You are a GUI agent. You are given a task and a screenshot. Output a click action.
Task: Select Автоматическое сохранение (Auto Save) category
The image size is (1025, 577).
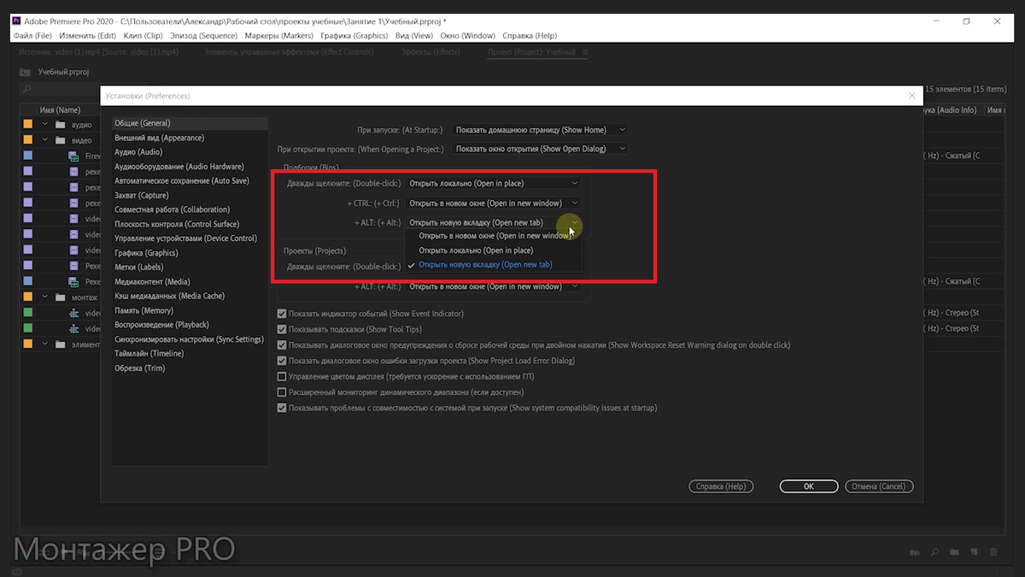[182, 181]
